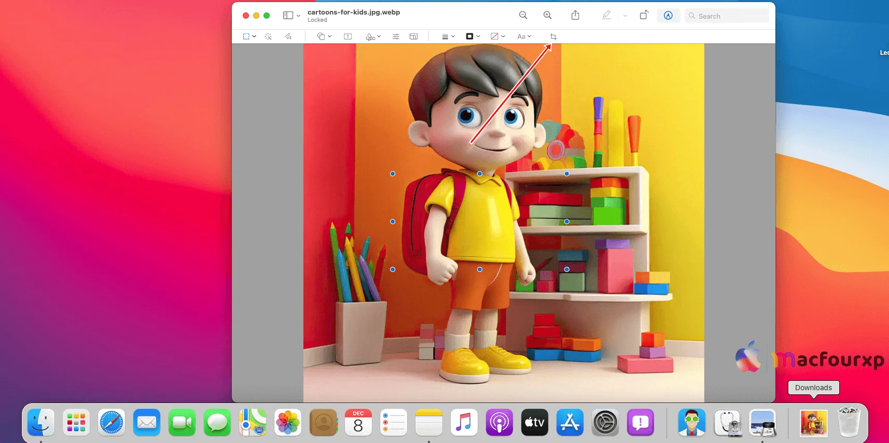889x443 pixels.
Task: Click the black Border Color swatch
Action: click(469, 36)
